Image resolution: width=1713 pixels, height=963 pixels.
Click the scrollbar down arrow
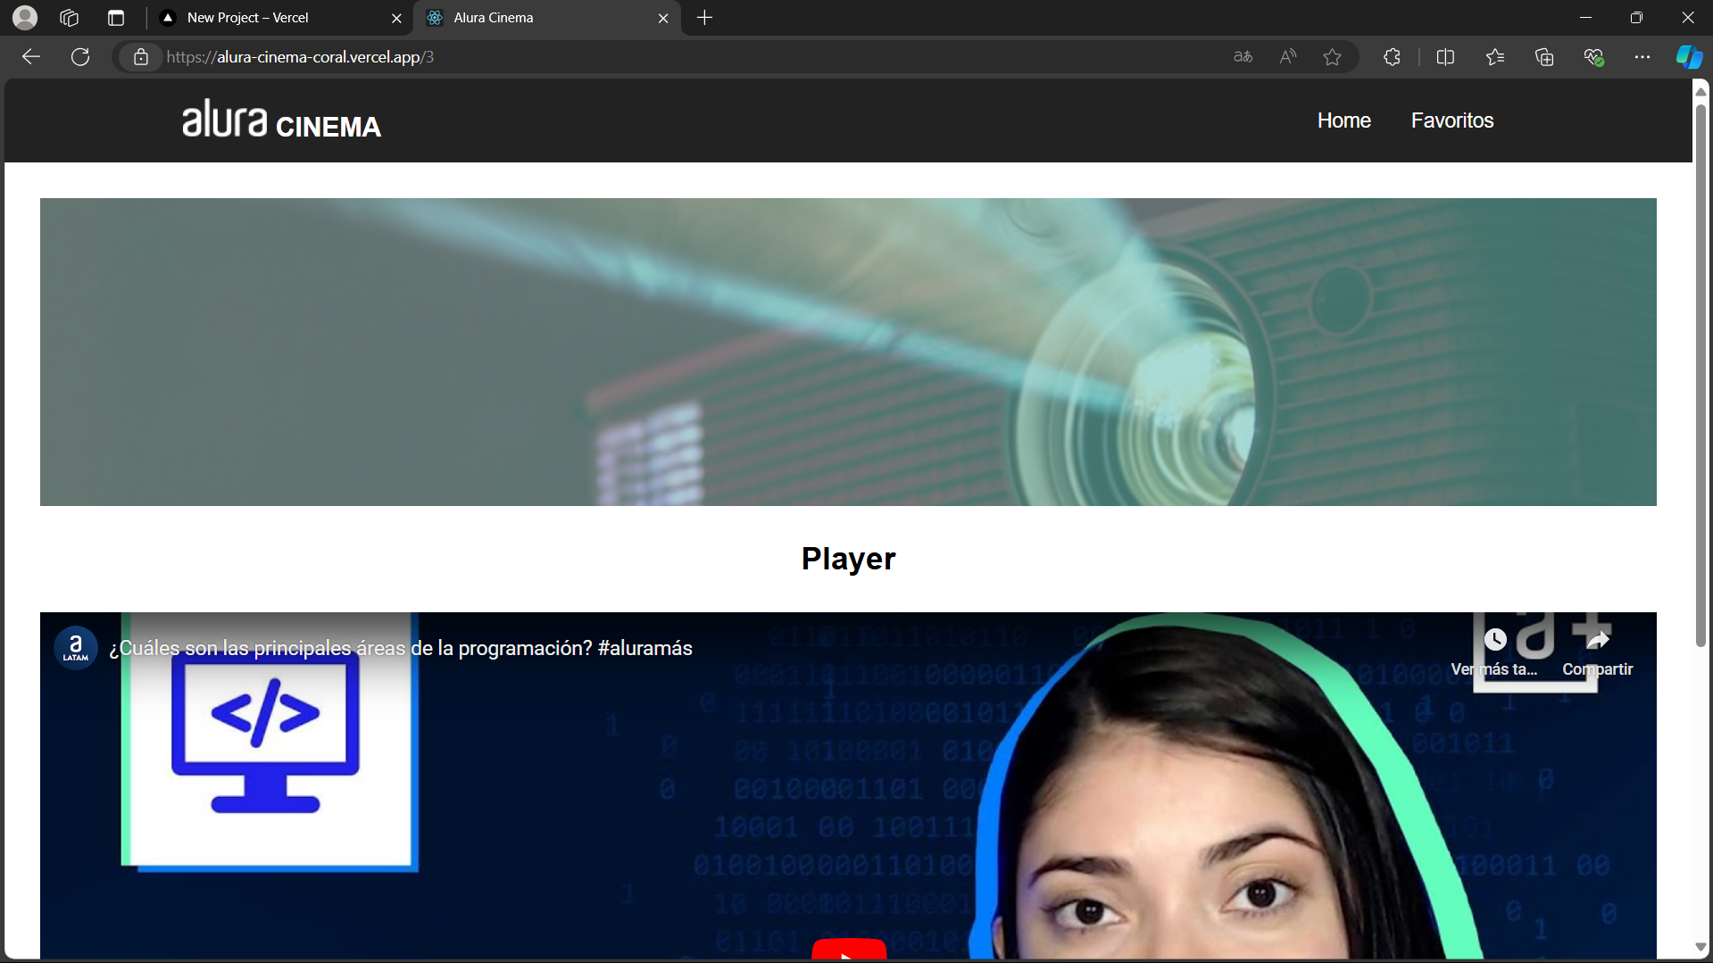tap(1701, 947)
